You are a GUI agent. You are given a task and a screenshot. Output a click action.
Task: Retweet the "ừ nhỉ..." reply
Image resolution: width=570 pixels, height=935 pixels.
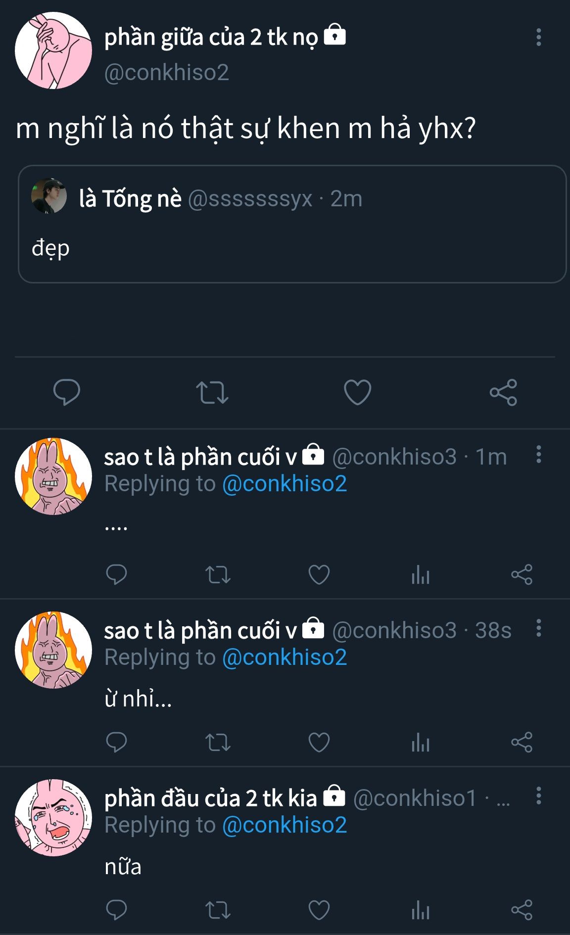218,742
